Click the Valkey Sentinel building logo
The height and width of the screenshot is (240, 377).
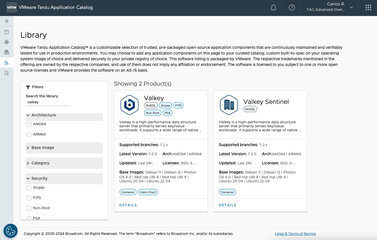229,105
